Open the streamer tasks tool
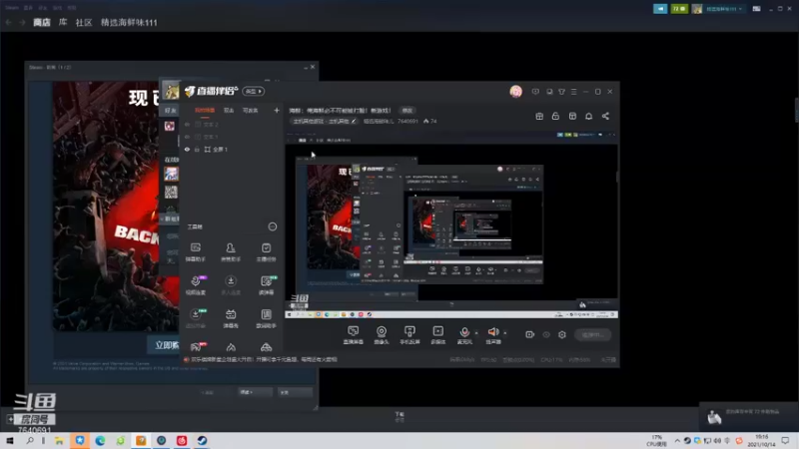Viewport: 799px width, 449px height. 266,252
